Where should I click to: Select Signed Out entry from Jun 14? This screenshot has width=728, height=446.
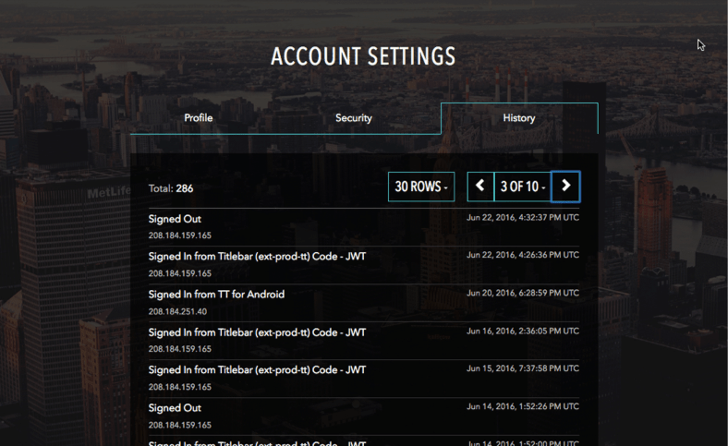coord(363,416)
